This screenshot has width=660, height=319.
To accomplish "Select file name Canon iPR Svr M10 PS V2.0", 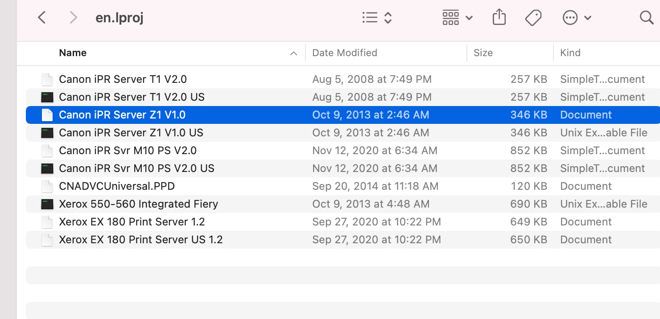I will [x=128, y=151].
